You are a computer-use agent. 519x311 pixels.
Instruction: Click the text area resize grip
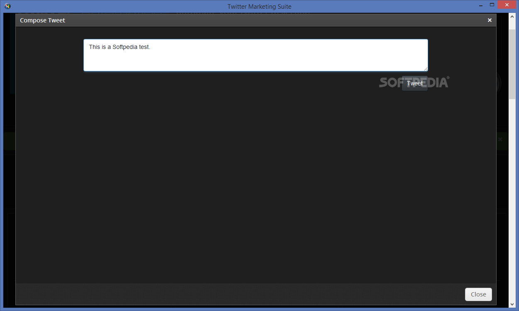click(x=426, y=69)
